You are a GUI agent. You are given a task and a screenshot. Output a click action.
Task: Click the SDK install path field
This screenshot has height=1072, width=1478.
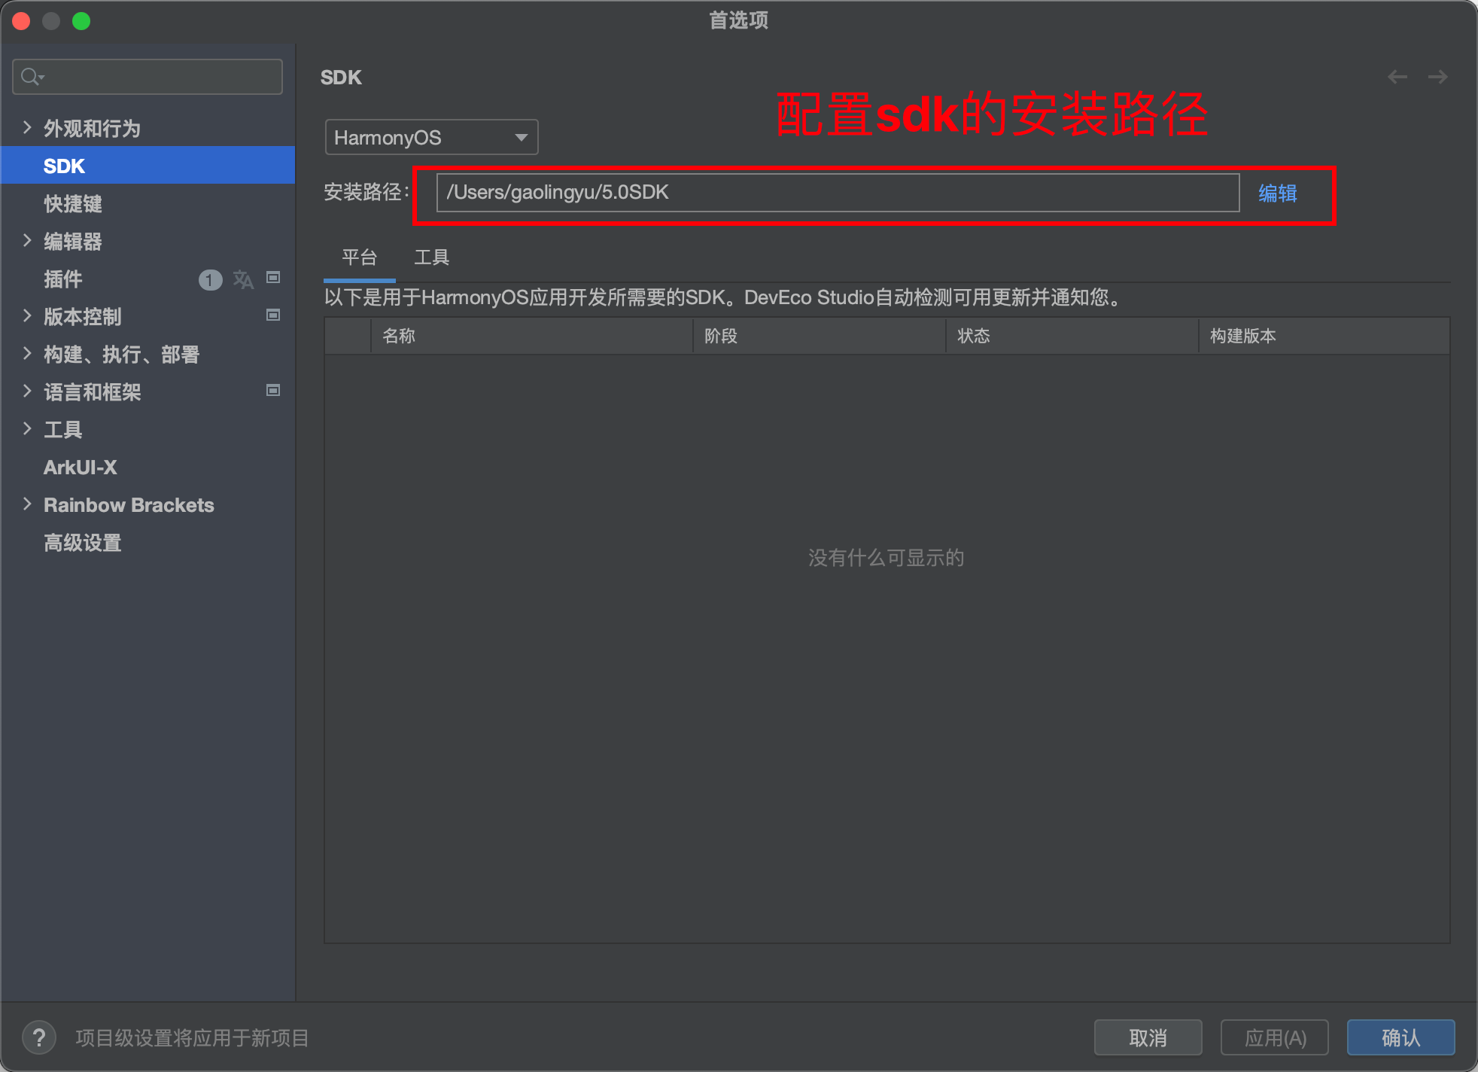(837, 193)
